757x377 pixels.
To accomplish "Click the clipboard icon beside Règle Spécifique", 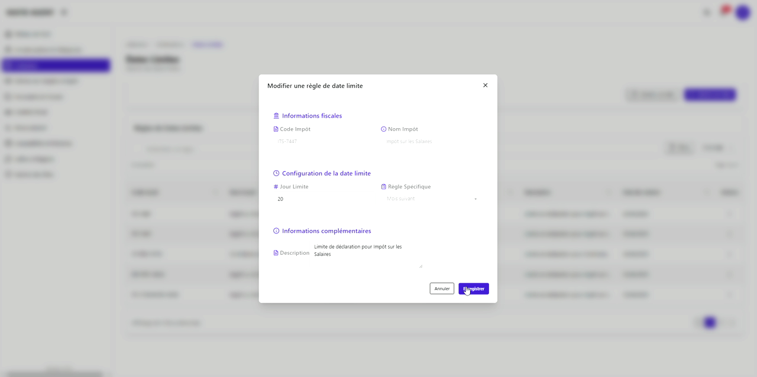I will click(x=383, y=187).
